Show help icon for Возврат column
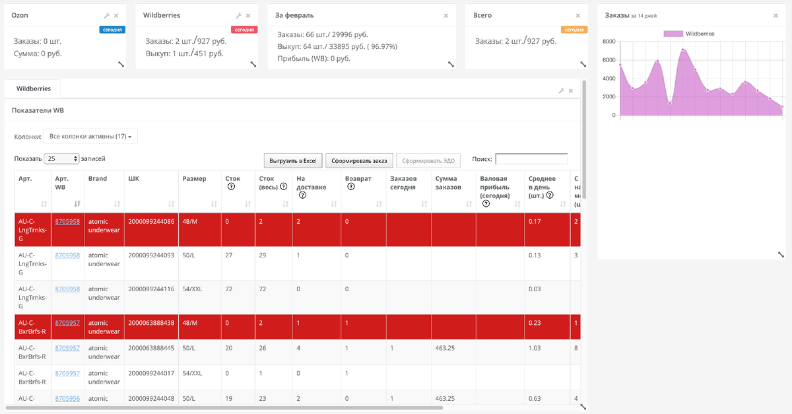This screenshot has height=414, width=792. [351, 187]
